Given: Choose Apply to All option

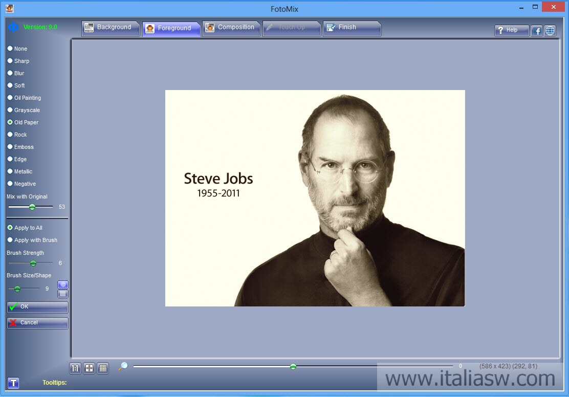Looking at the screenshot, I should click(25, 228).
